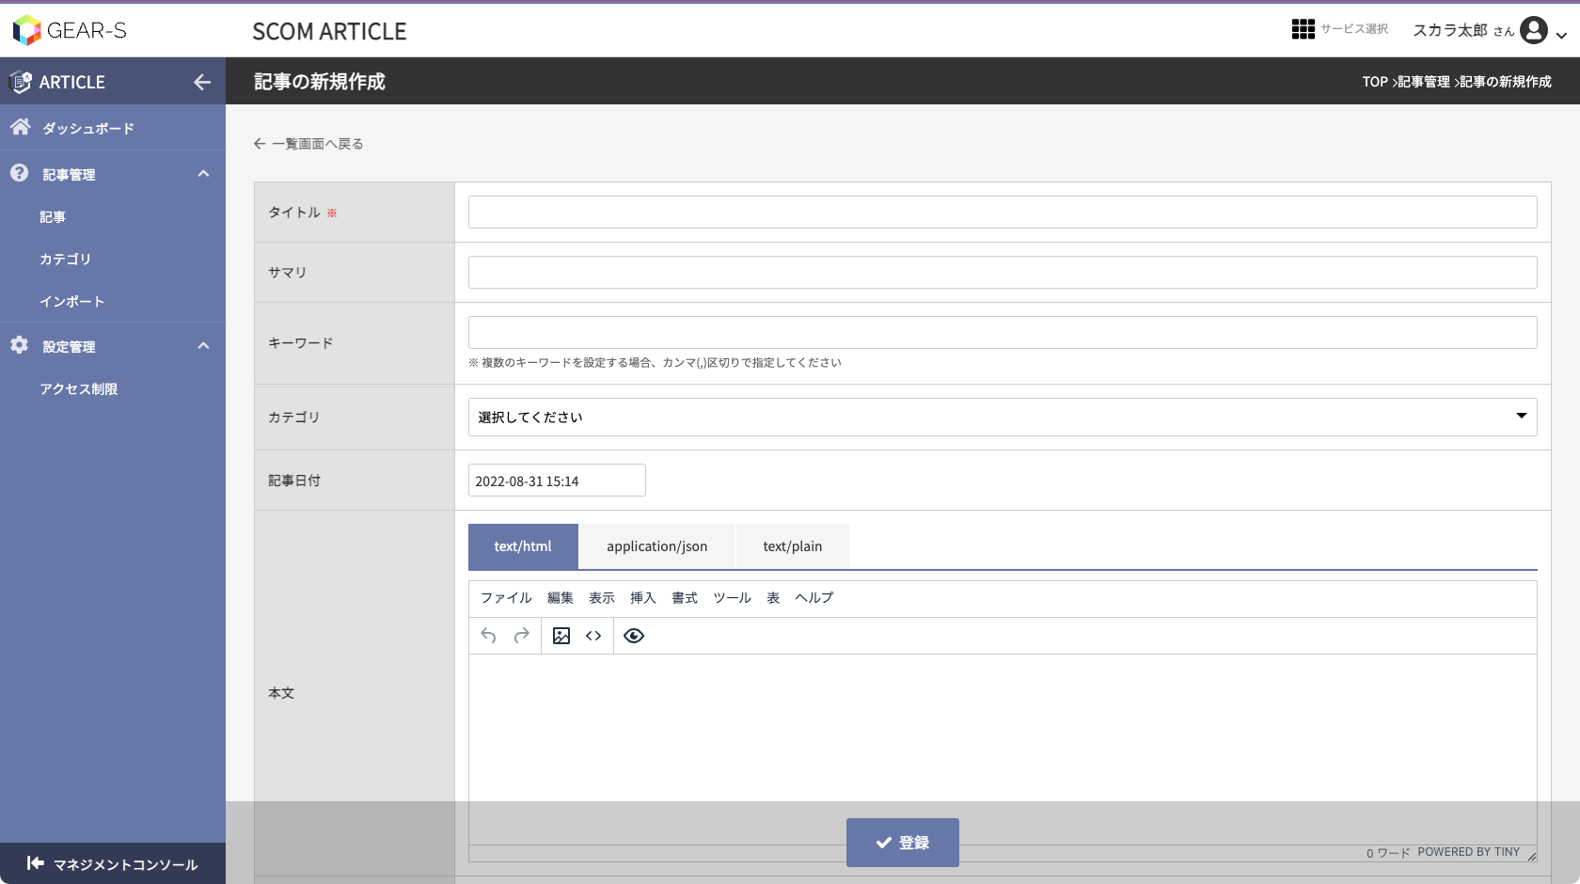Open the ツール editor menu
The height and width of the screenshot is (884, 1580).
(732, 598)
